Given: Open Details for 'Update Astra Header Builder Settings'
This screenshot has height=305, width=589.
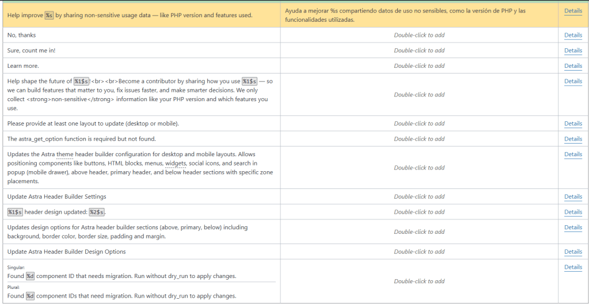Looking at the screenshot, I should coord(573,197).
